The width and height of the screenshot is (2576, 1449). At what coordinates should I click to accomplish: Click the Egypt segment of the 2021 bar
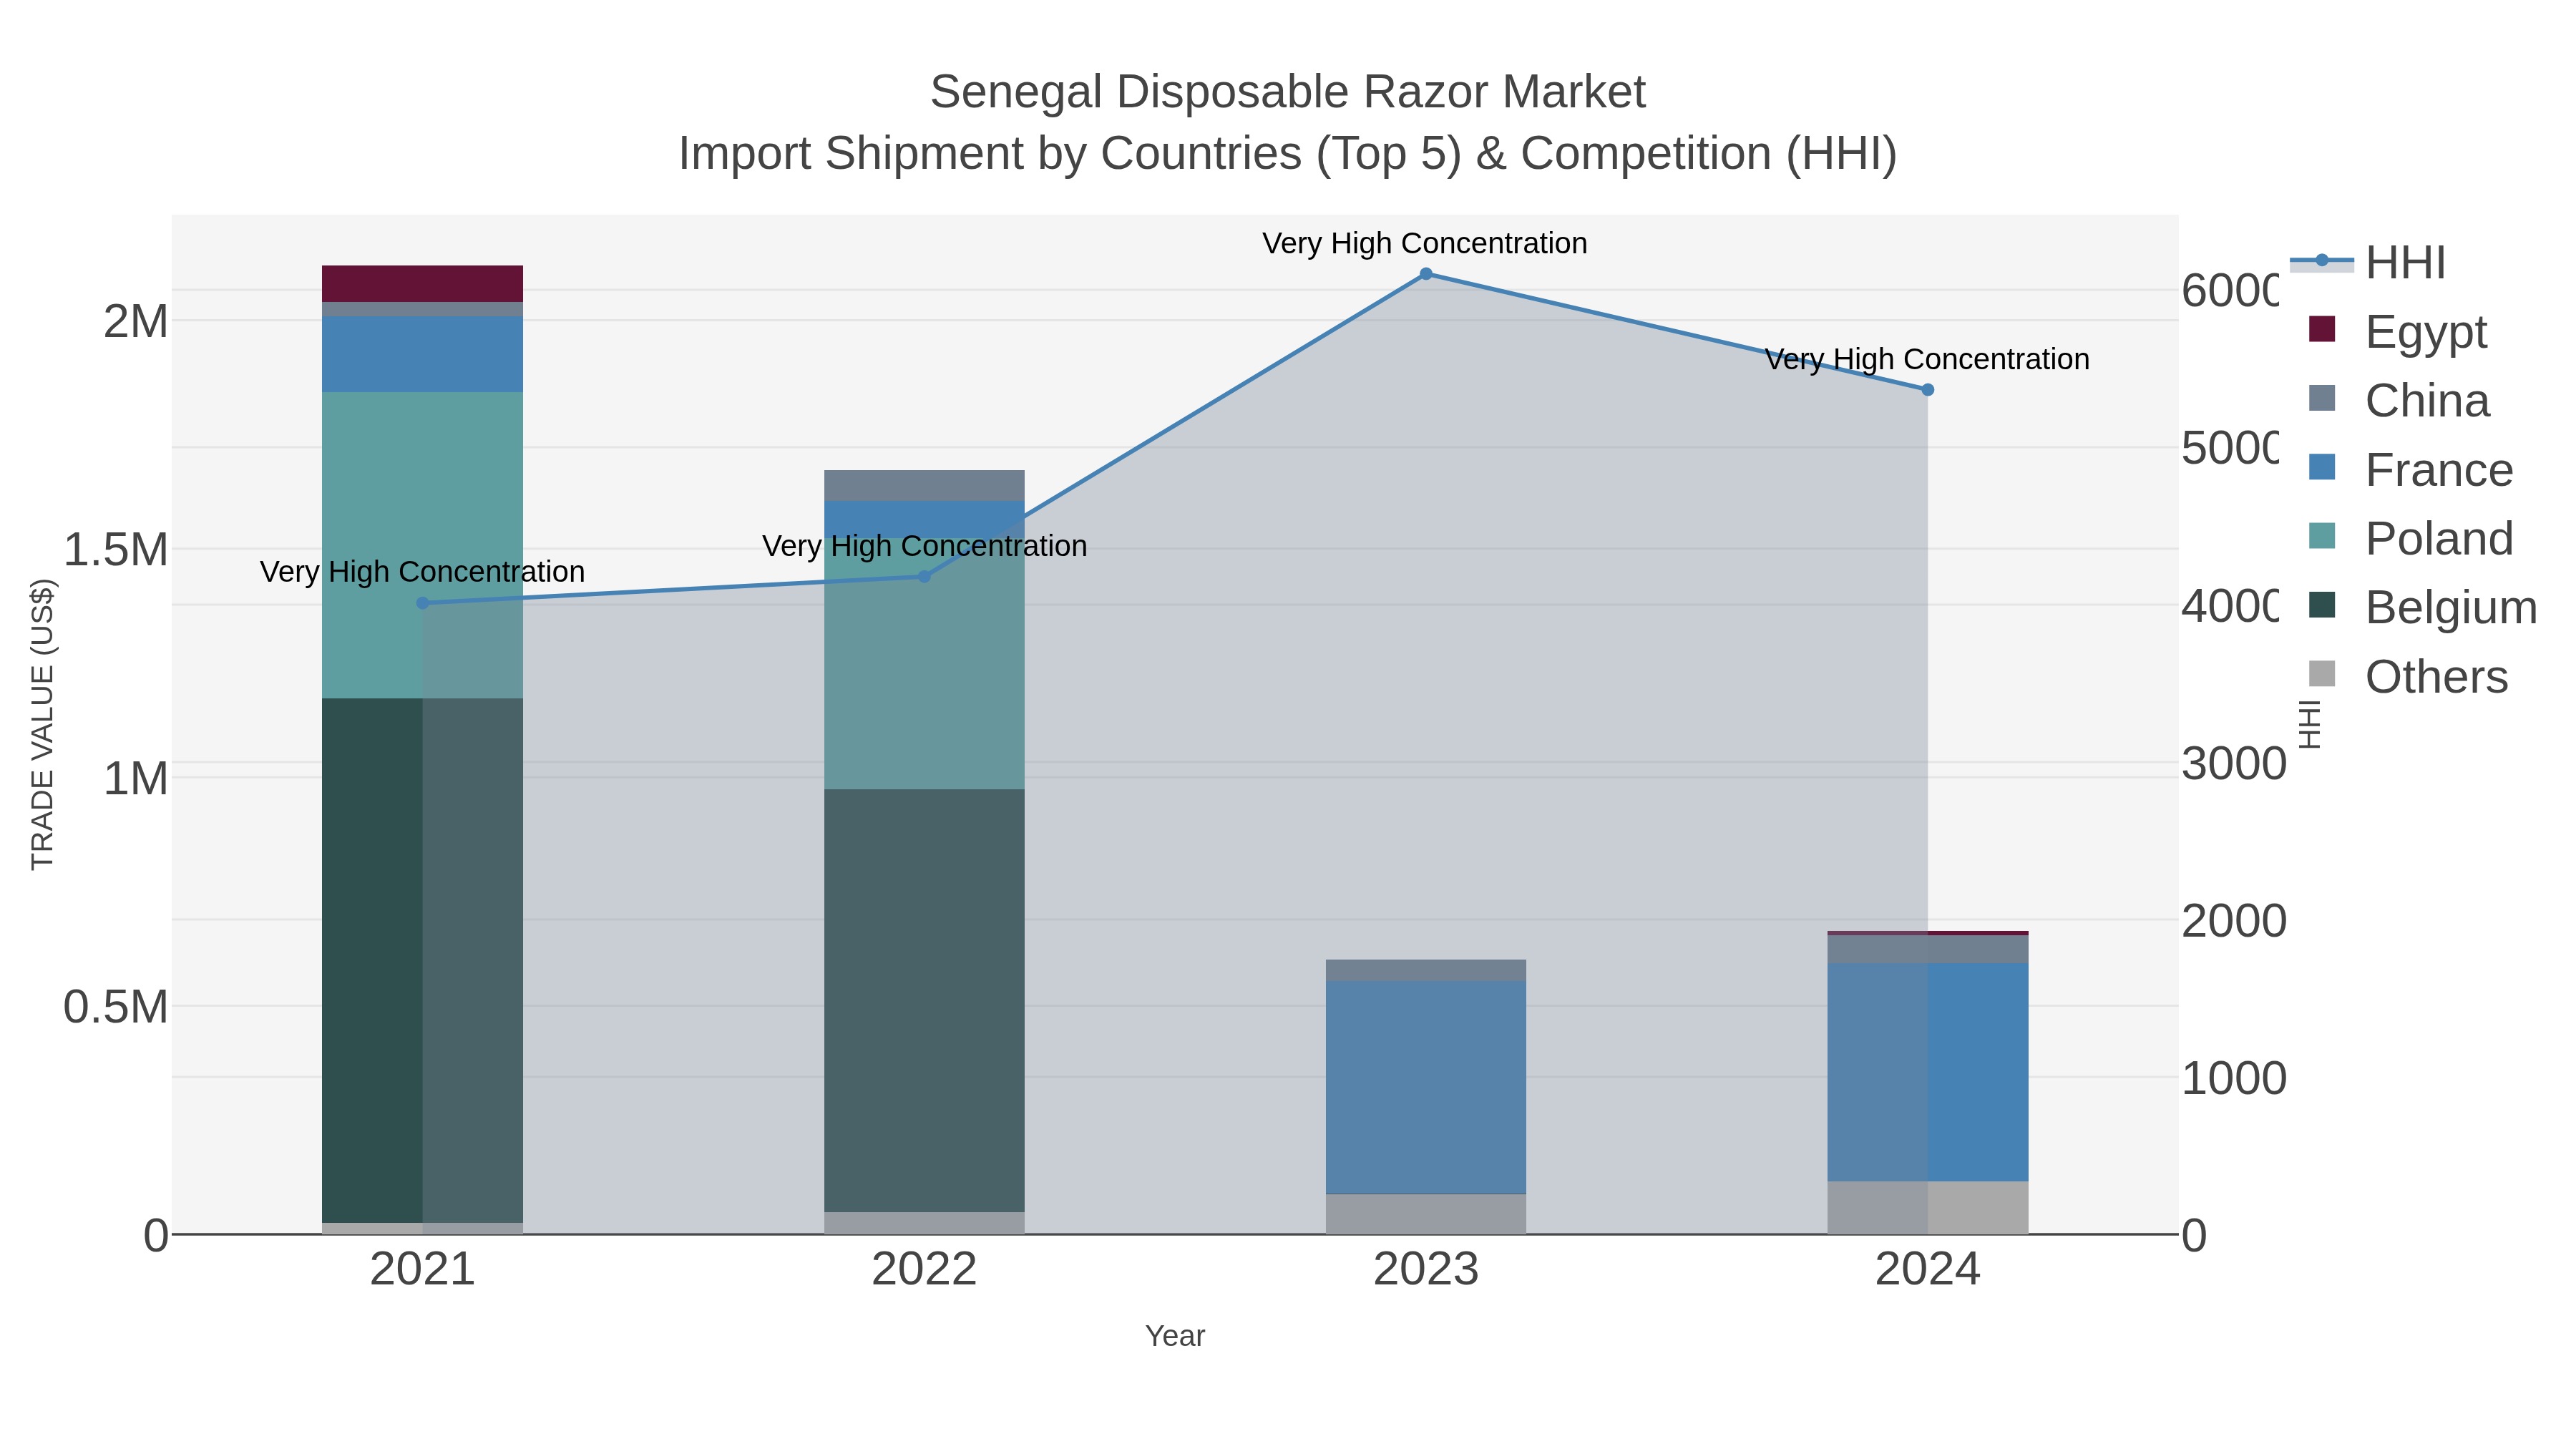click(422, 284)
